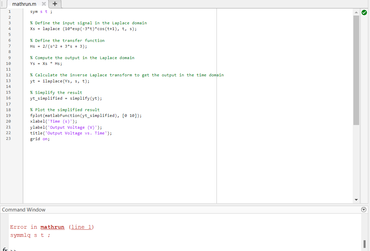Select the mathrun.m editor tab
Screen dimensions: 370x251
point(24,4)
